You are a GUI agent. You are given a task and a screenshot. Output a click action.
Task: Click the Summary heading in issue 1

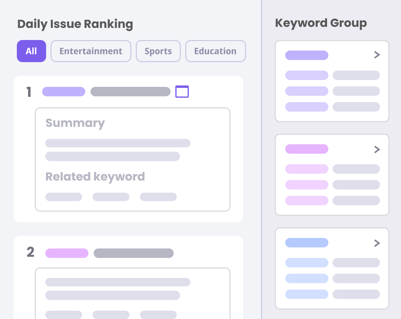75,123
